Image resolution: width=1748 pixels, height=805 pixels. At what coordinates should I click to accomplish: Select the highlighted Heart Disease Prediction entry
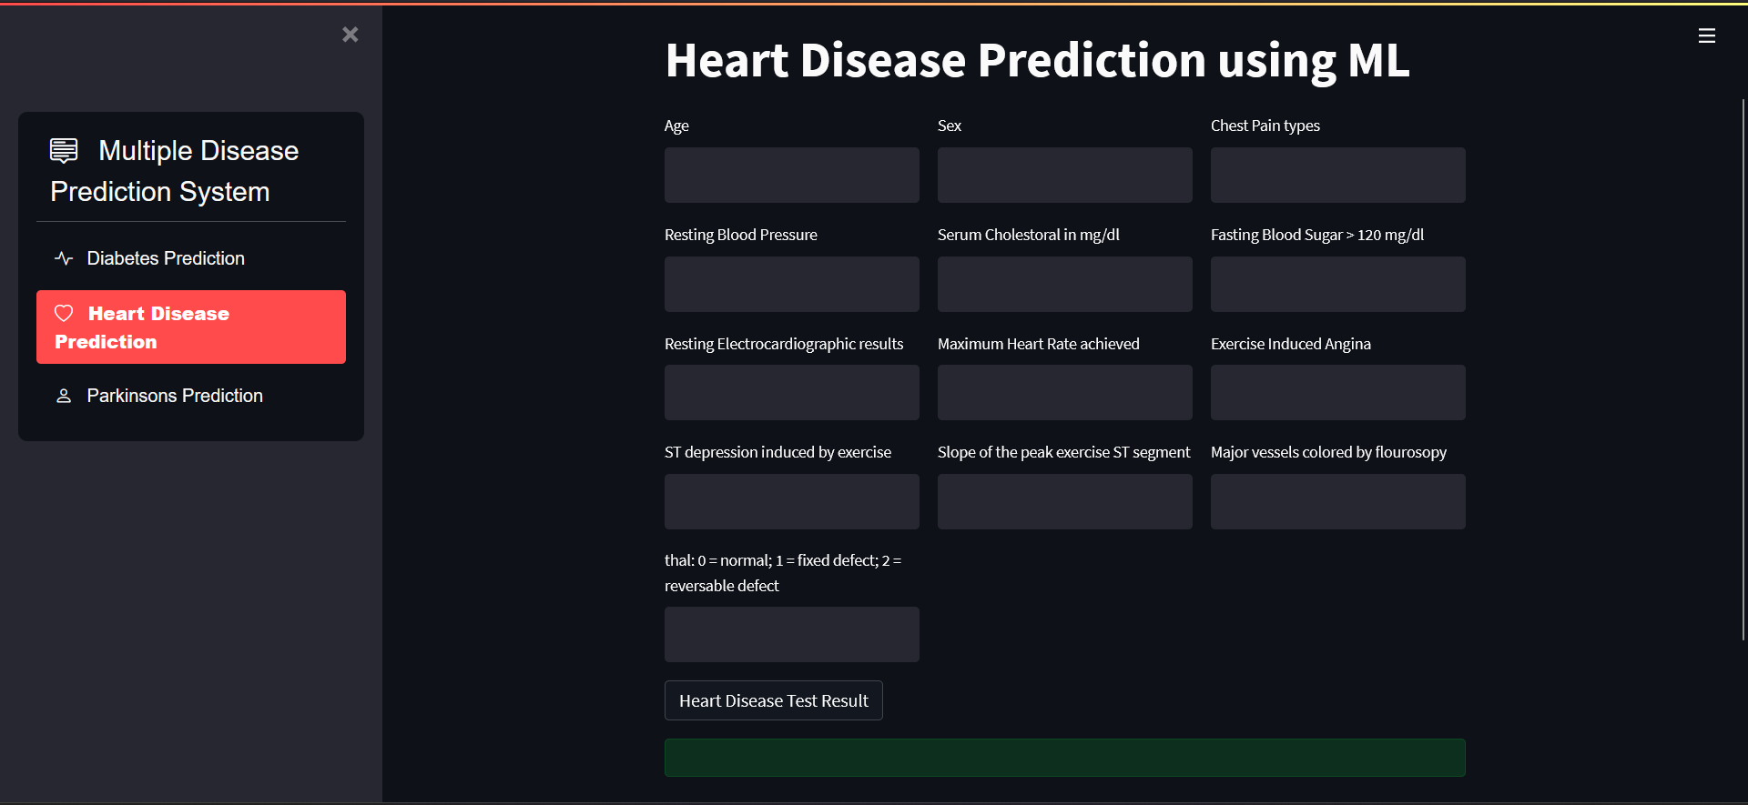coord(190,327)
